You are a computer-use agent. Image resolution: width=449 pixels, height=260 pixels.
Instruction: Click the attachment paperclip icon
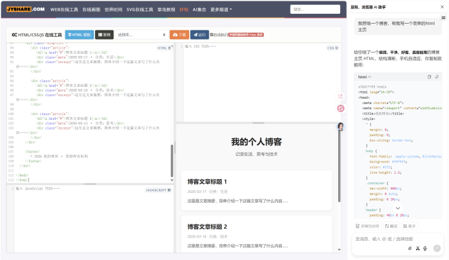[410, 248]
